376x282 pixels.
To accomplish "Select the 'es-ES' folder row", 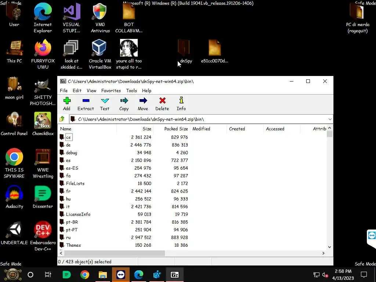I will point(192,168).
